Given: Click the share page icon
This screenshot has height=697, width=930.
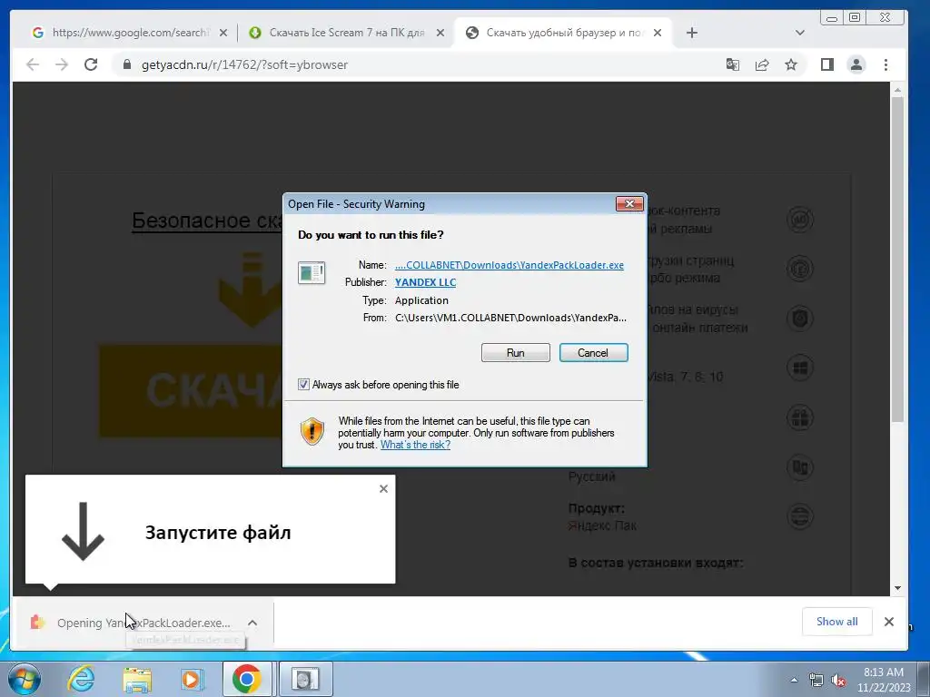Looking at the screenshot, I should click(762, 64).
